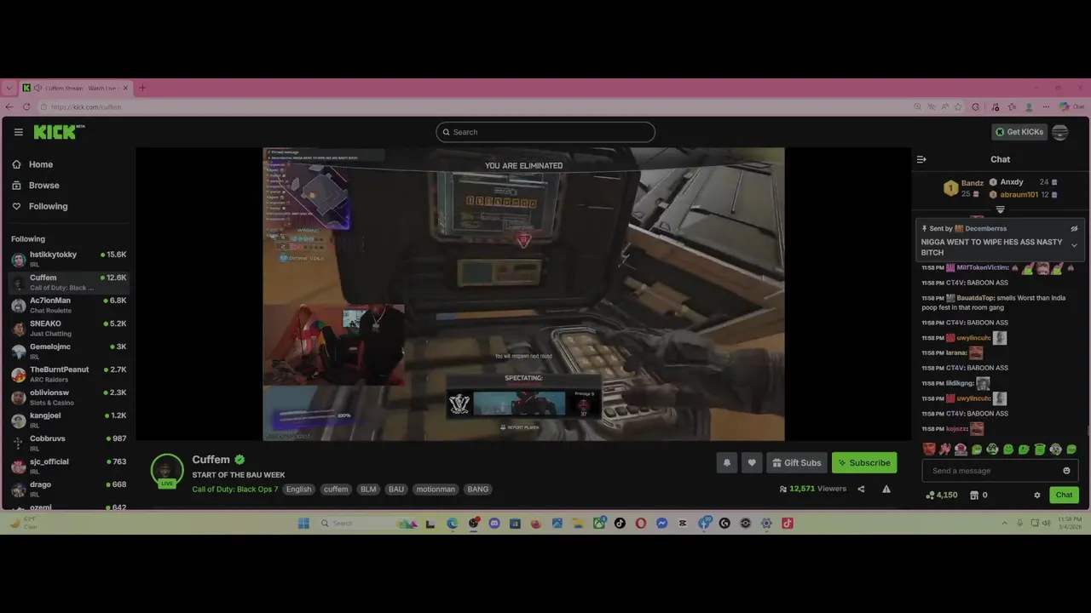Screen dimensions: 1091x613
Task: Toggle the notification bell for Cuffem
Action: [727, 462]
